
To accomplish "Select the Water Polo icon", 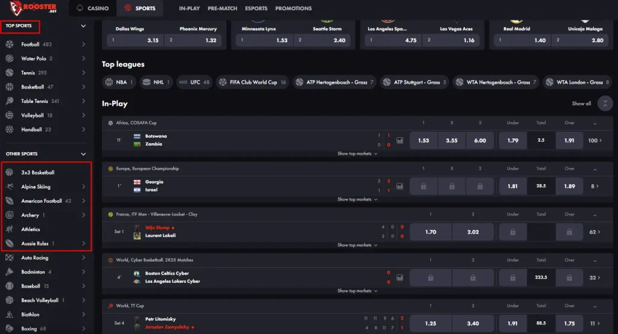I will tap(10, 58).
